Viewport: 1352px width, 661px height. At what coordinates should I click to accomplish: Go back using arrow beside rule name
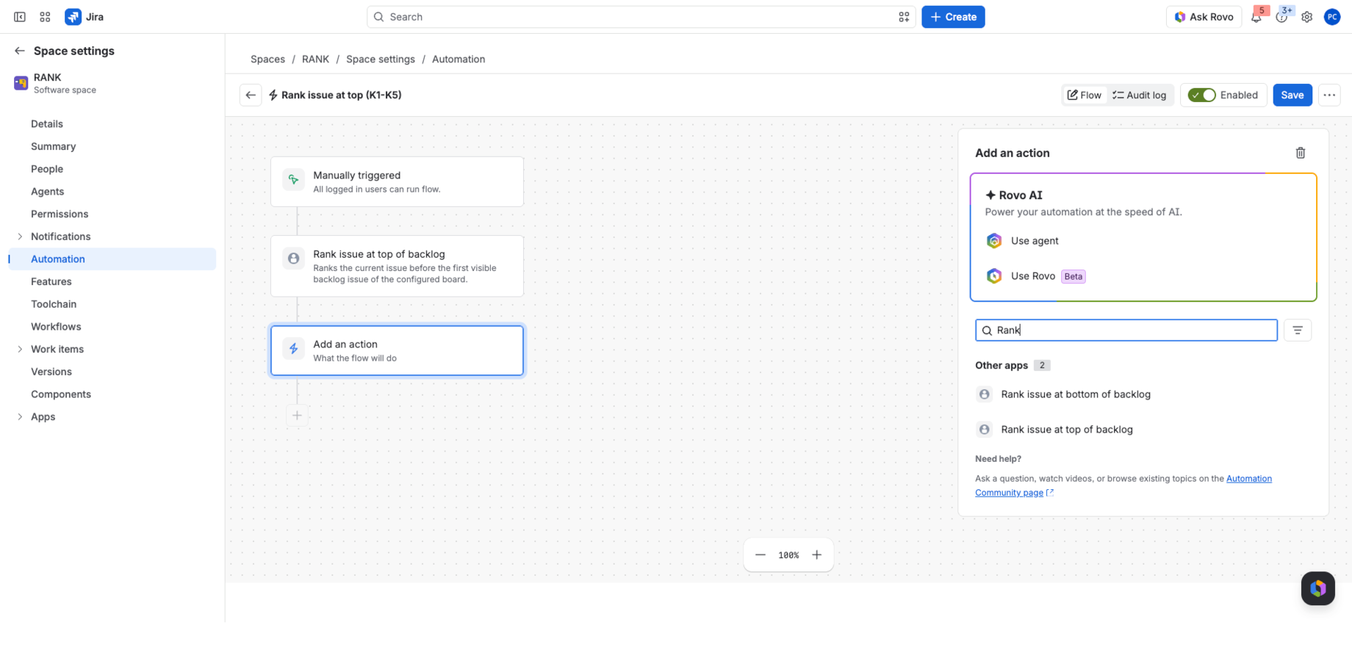click(x=251, y=95)
